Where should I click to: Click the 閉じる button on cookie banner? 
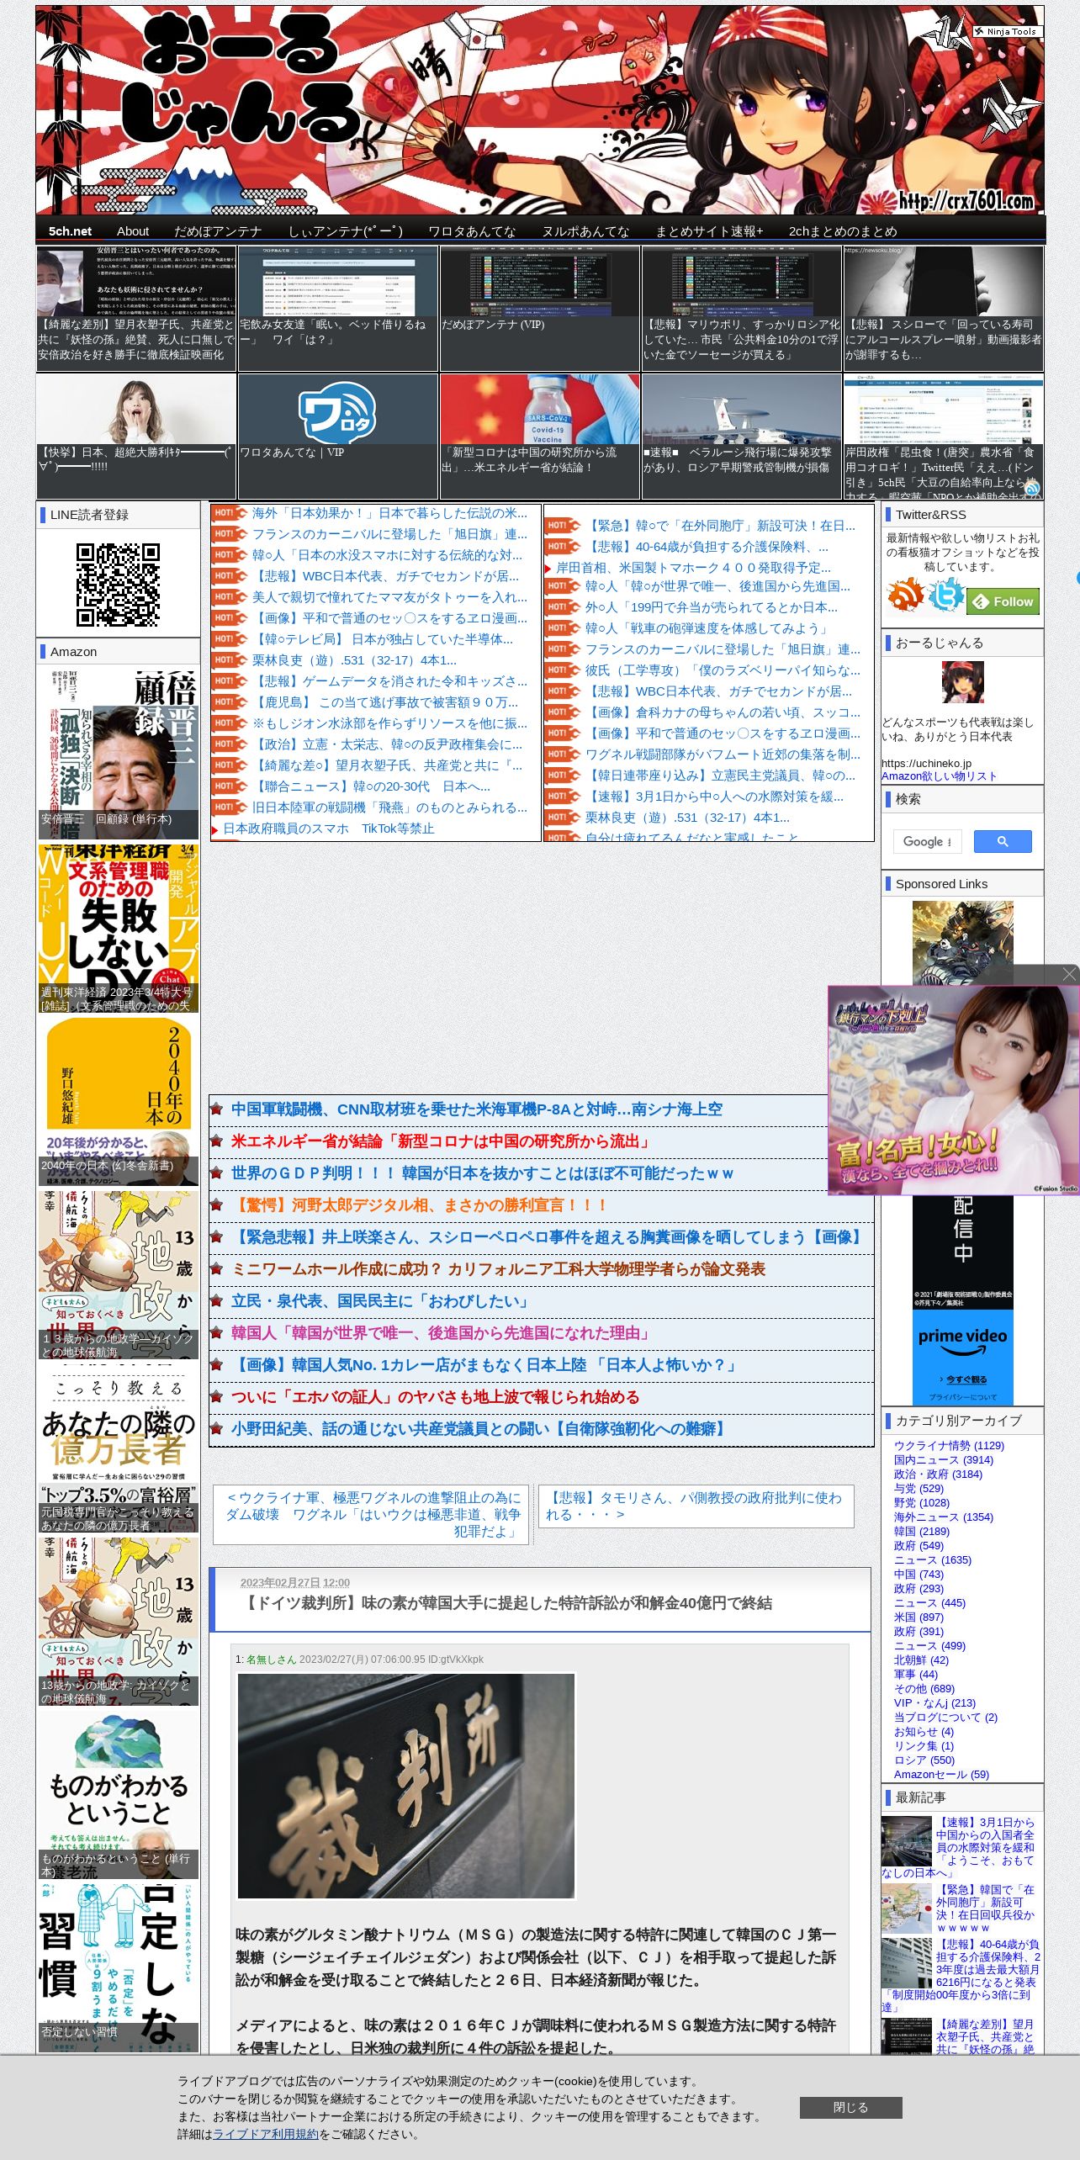850,2107
